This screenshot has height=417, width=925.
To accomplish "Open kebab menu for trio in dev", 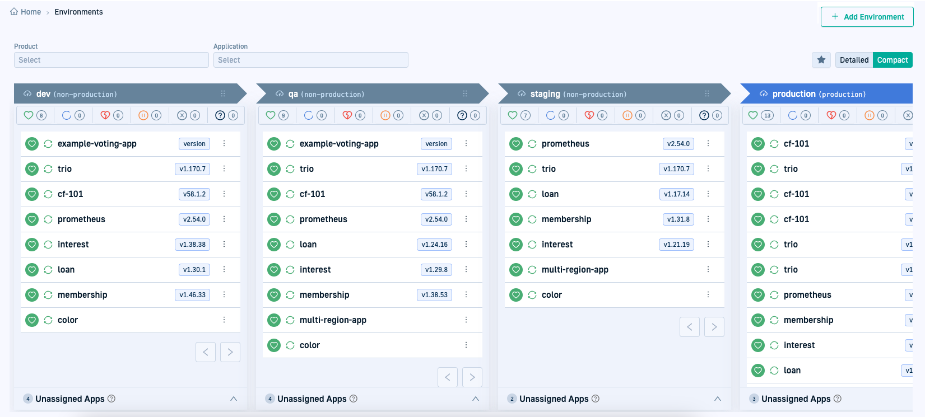I will pos(224,168).
